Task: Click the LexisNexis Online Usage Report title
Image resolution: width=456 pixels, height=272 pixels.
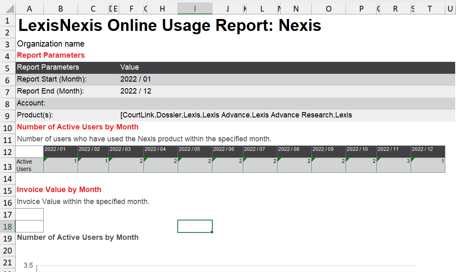Action: point(169,25)
